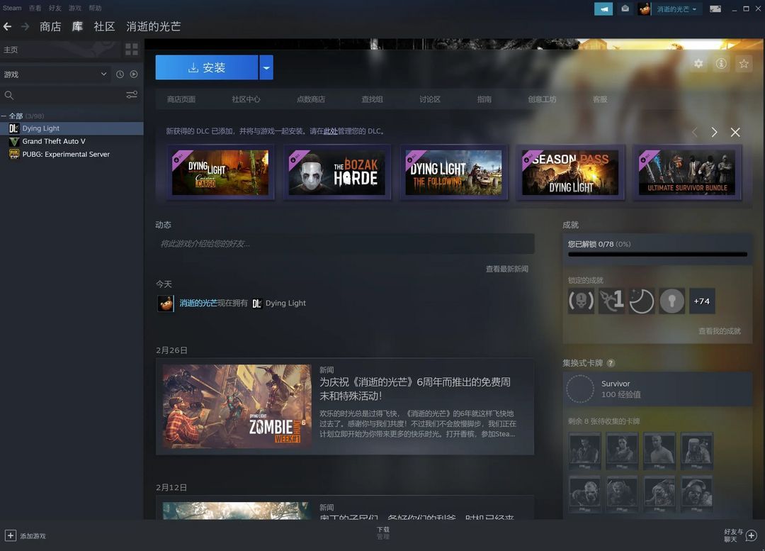The width and height of the screenshot is (765, 551).
Task: Click the keyhole locked achievement icon
Action: coord(671,301)
